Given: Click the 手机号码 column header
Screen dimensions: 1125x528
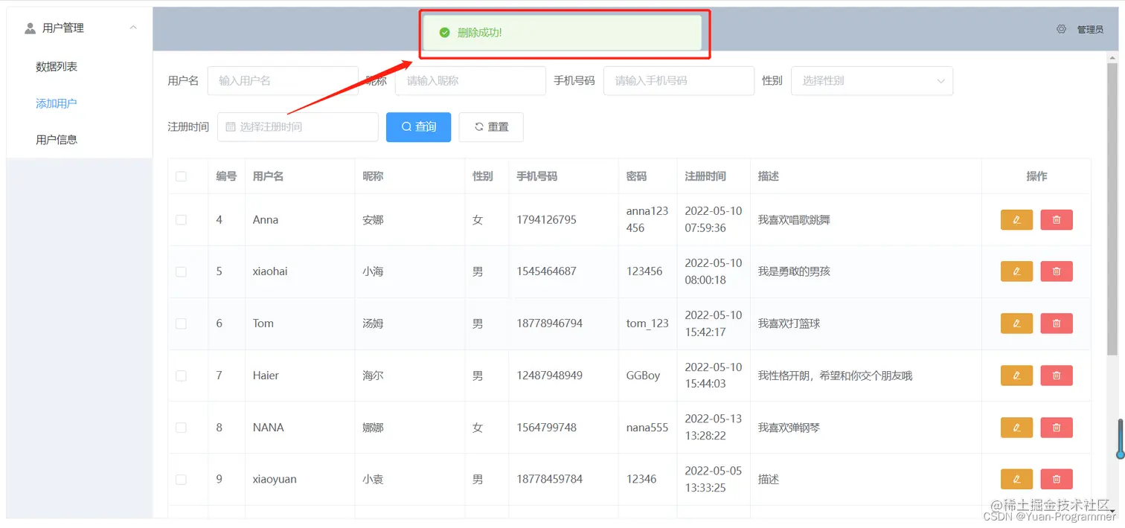Looking at the screenshot, I should click(x=537, y=176).
